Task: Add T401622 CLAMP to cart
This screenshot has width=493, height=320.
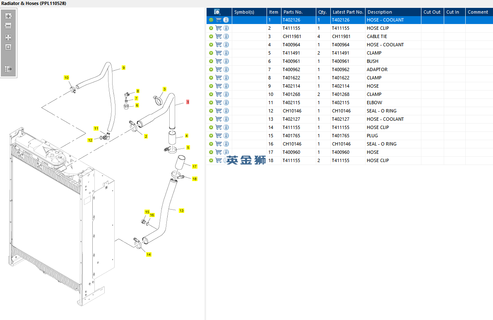Action: click(x=219, y=78)
